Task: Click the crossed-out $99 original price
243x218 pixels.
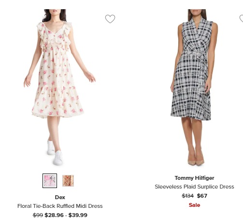Action: click(38, 215)
